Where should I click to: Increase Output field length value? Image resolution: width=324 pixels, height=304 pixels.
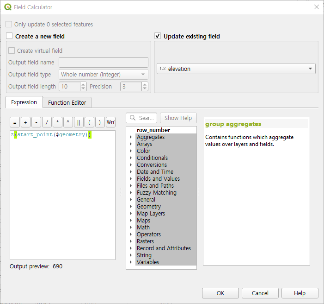coord(83,84)
